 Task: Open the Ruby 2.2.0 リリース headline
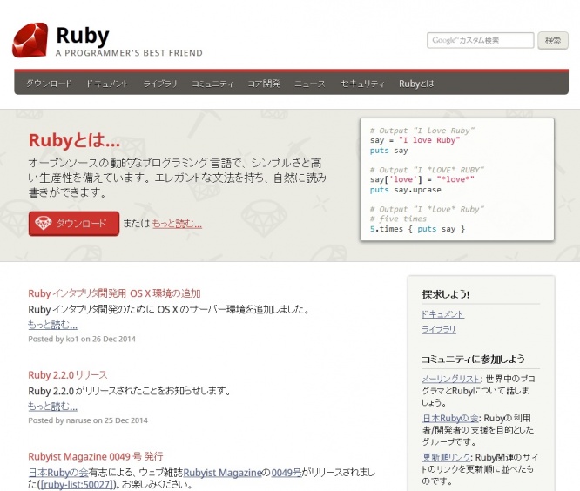68,375
